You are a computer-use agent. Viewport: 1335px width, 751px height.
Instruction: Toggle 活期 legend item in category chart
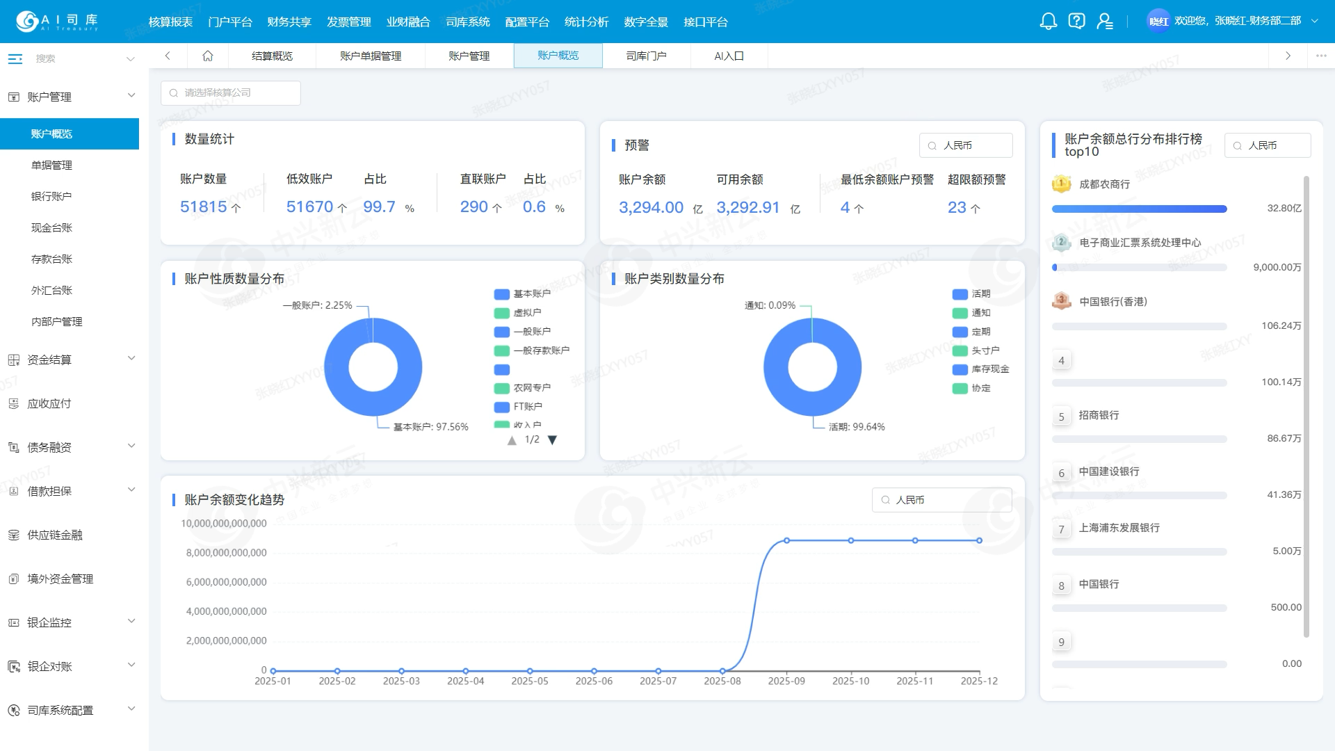coord(971,294)
